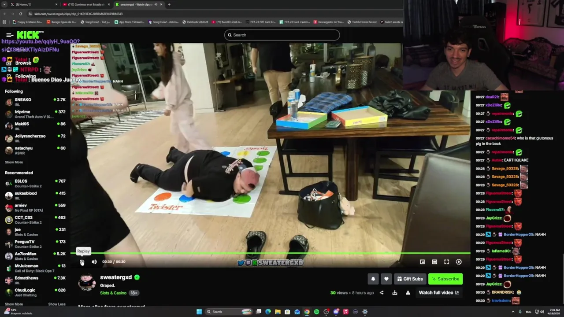
Task: Open the Edmatthews IRL channel
Action: point(35,280)
